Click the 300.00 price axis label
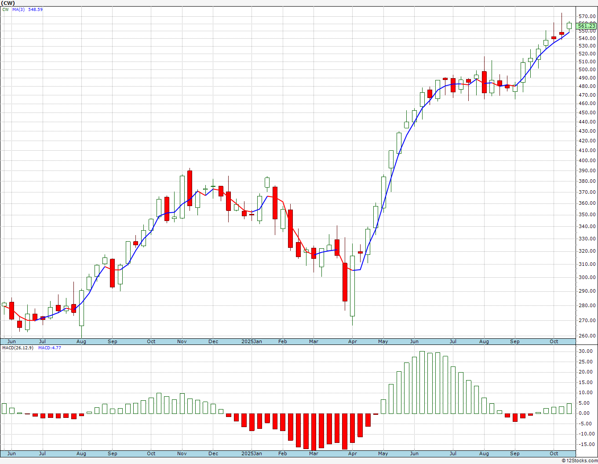 coord(587,277)
